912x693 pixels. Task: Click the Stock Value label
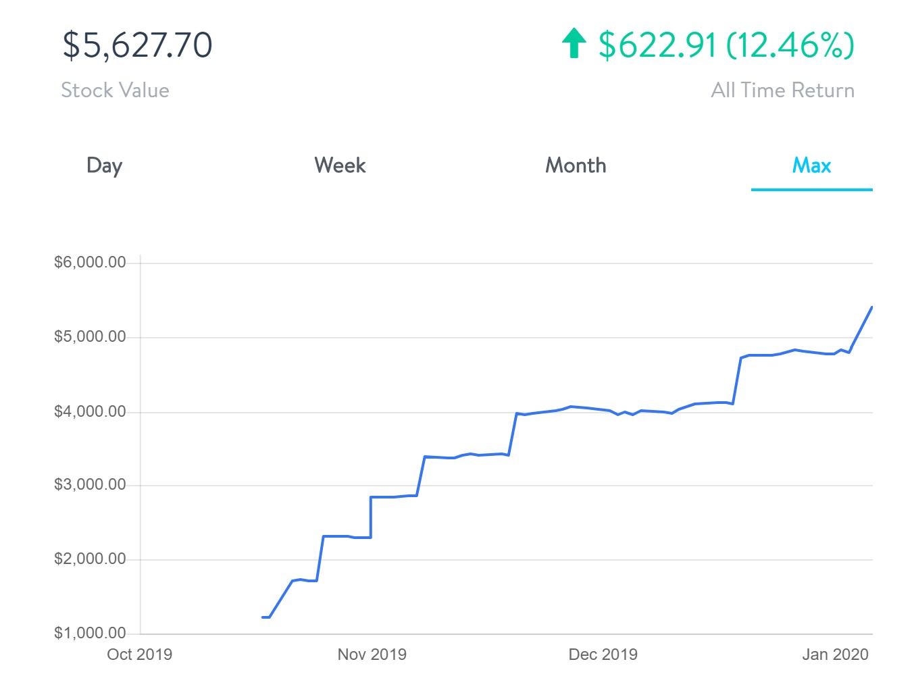coord(116,90)
